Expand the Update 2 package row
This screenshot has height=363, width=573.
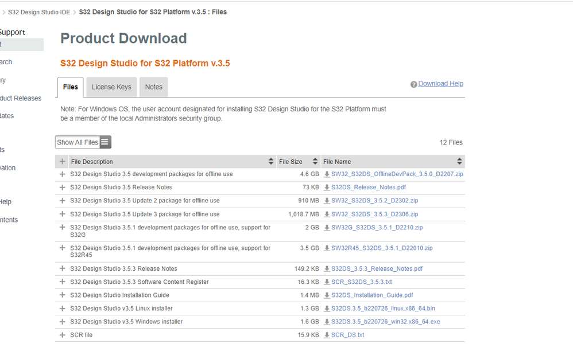tap(62, 200)
